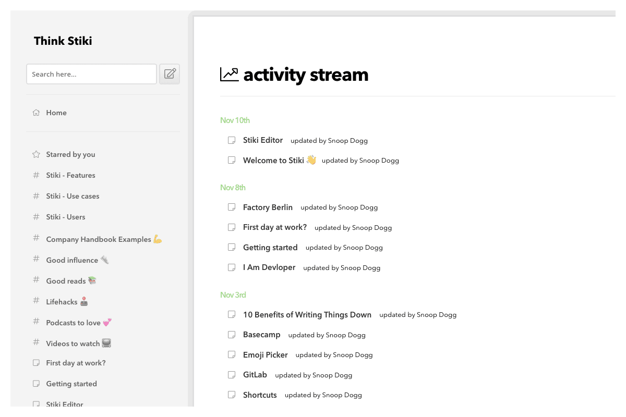Click the hash icon beside Lifehacks
The width and height of the screenshot is (626, 417).
click(x=36, y=300)
